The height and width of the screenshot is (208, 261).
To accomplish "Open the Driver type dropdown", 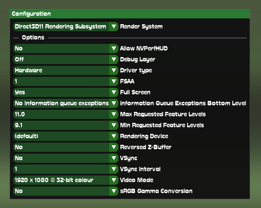I will pos(66,71).
